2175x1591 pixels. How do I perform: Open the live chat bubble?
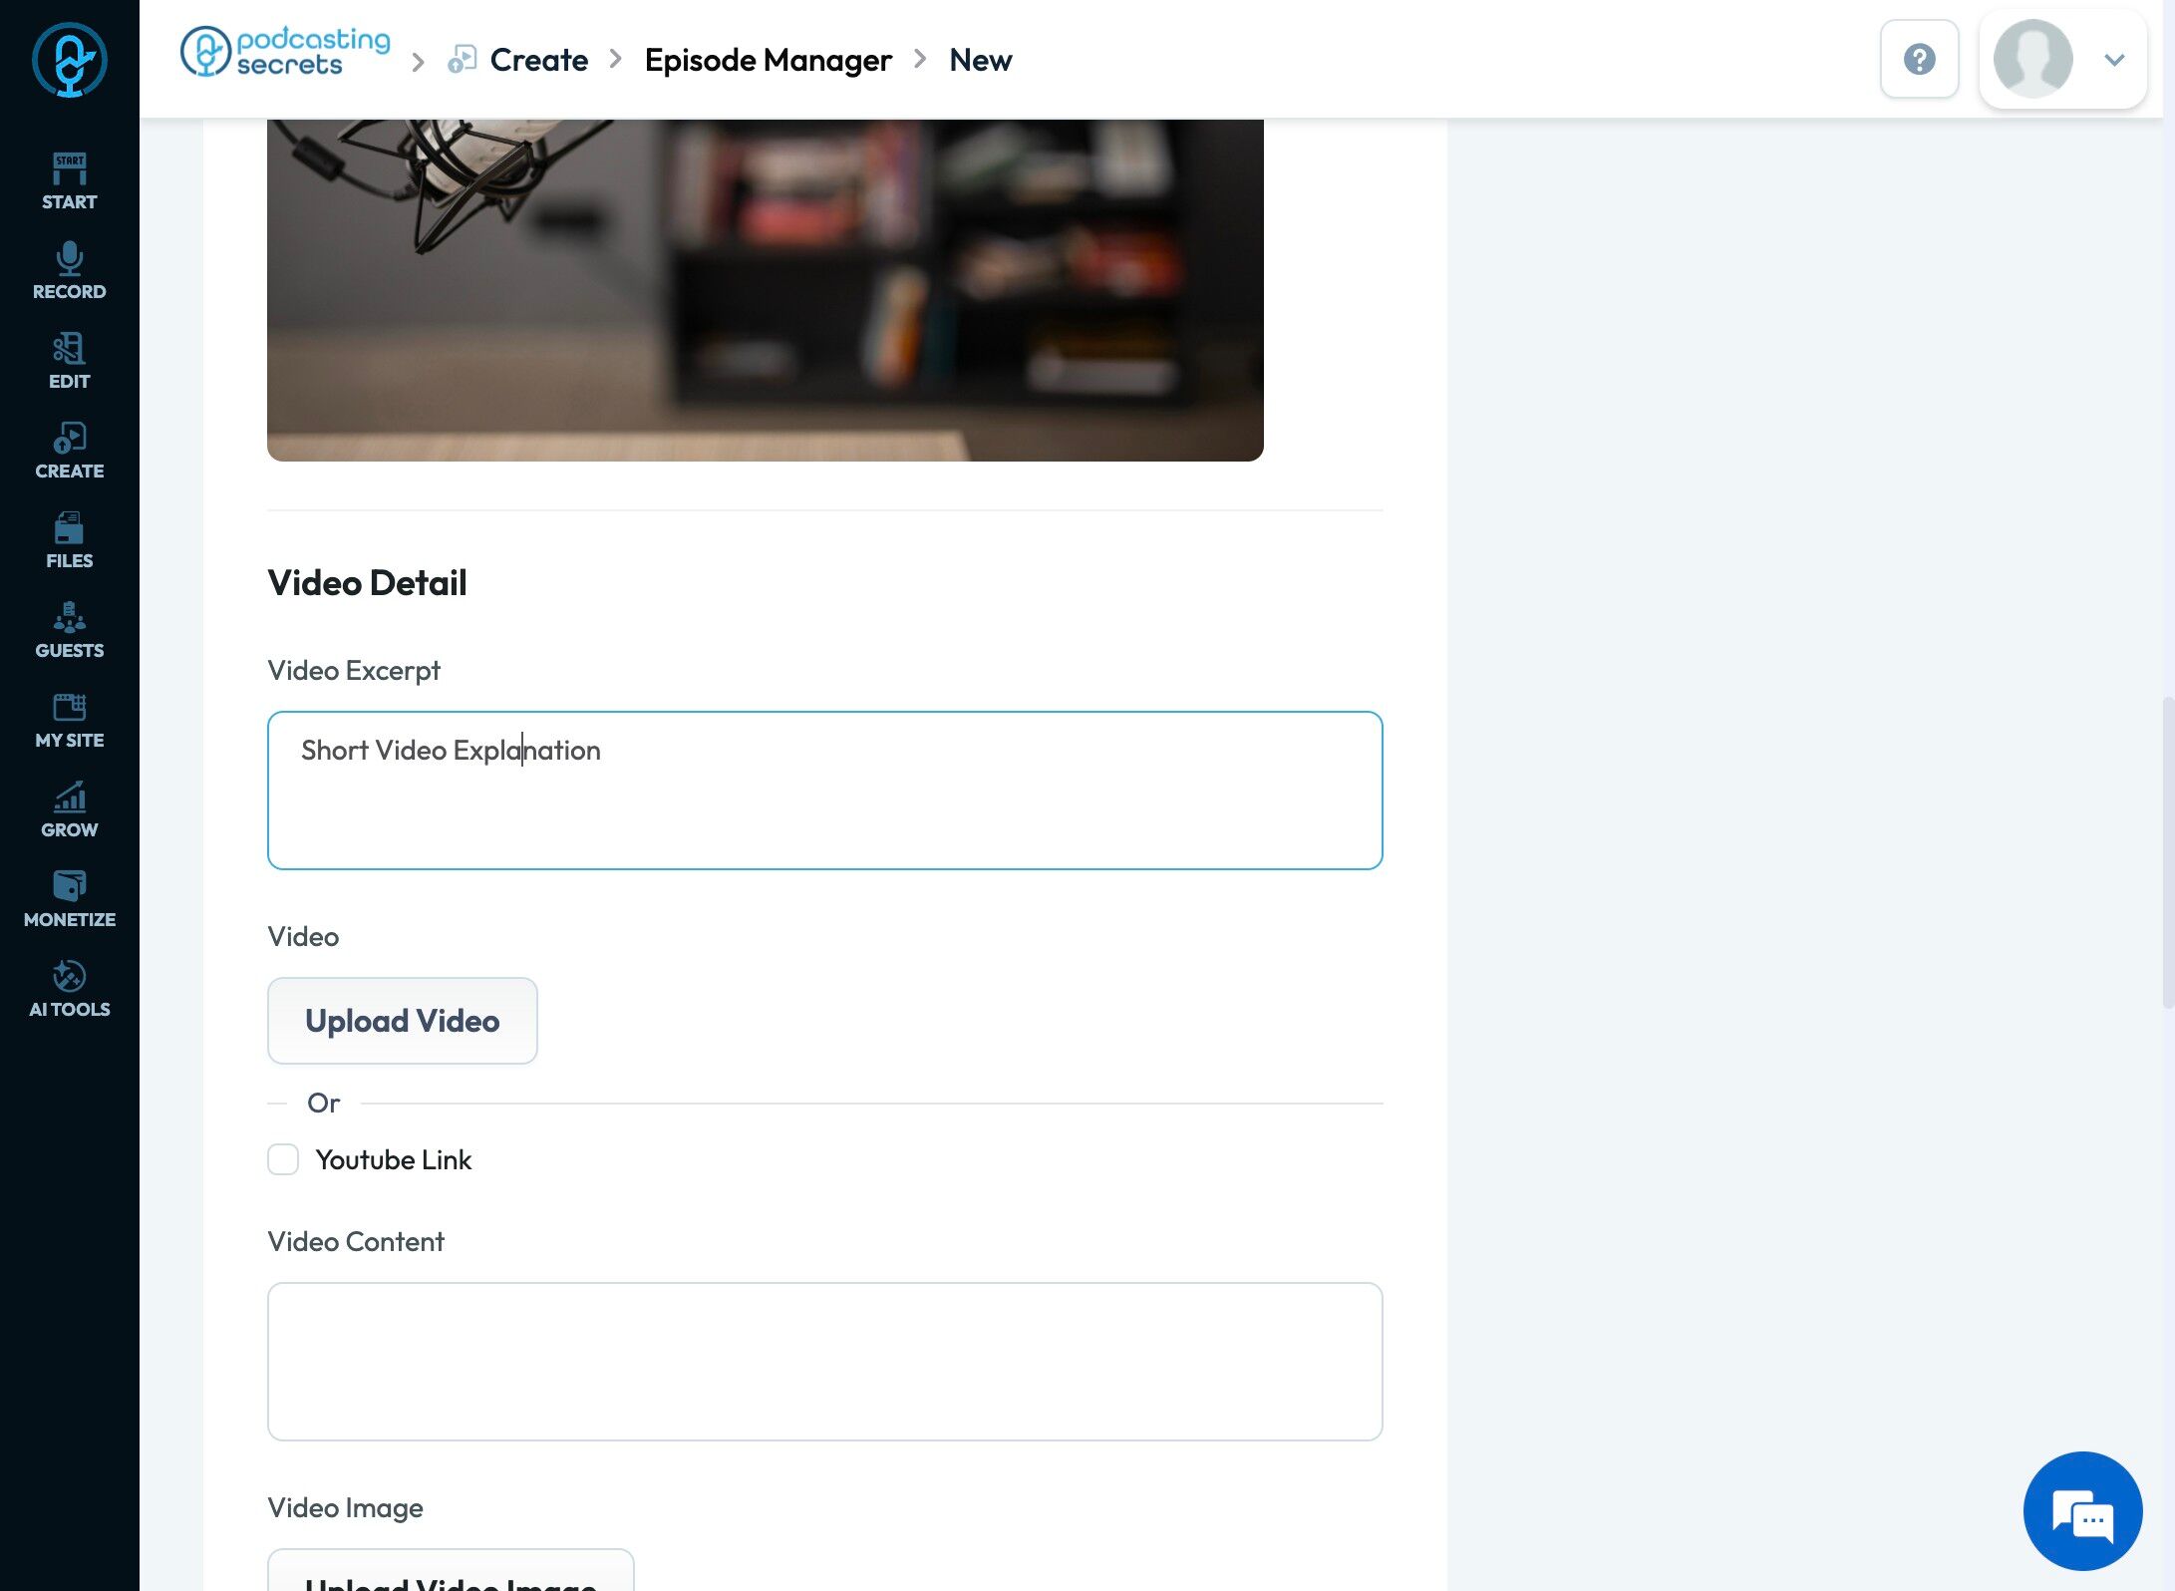coord(2082,1510)
